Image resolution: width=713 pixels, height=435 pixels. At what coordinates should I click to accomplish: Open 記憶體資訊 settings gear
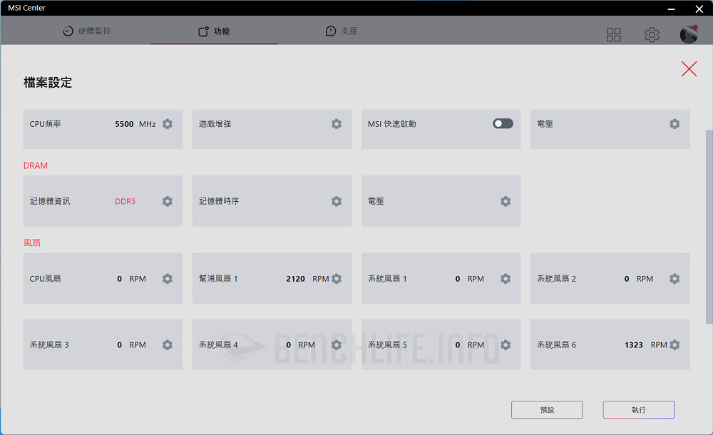(168, 202)
